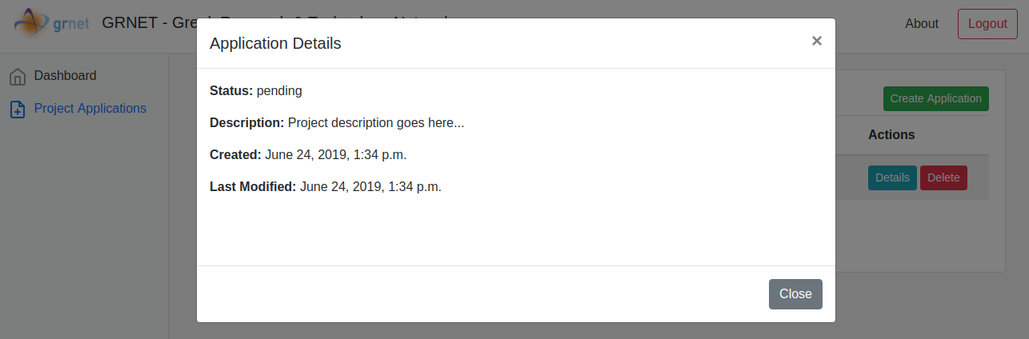Dismiss the modal with the X icon
The height and width of the screenshot is (339, 1029).
(x=816, y=41)
